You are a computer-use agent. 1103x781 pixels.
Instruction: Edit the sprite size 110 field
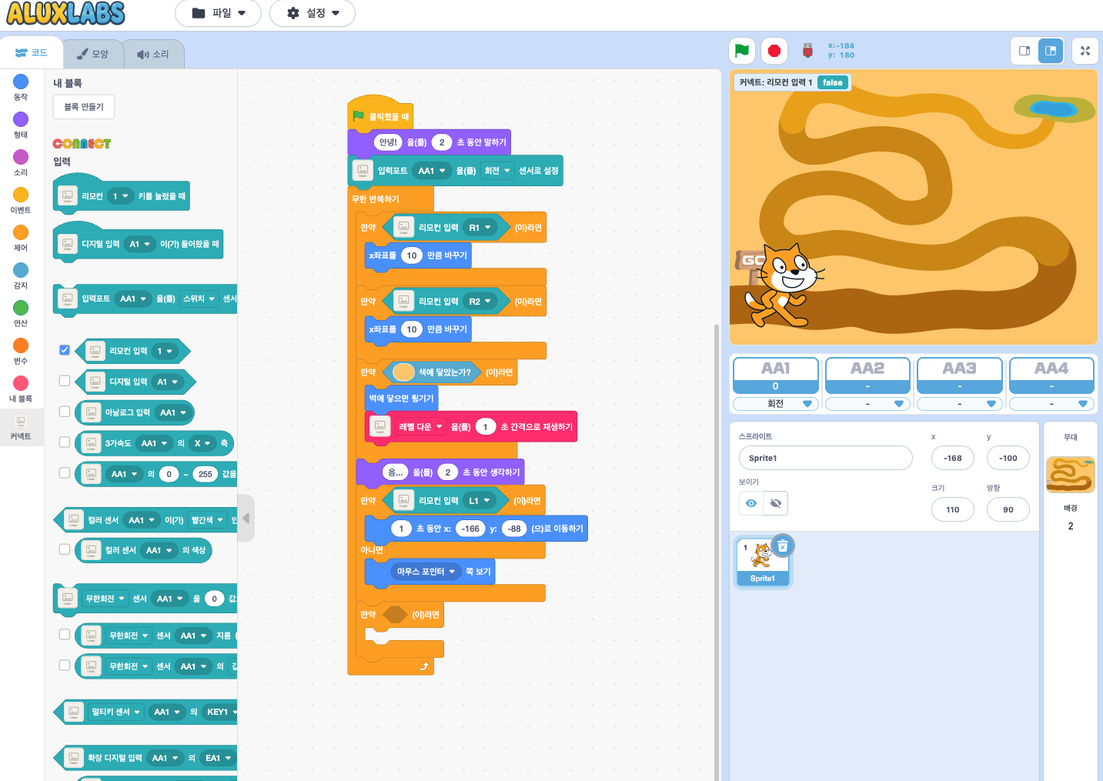pos(953,509)
